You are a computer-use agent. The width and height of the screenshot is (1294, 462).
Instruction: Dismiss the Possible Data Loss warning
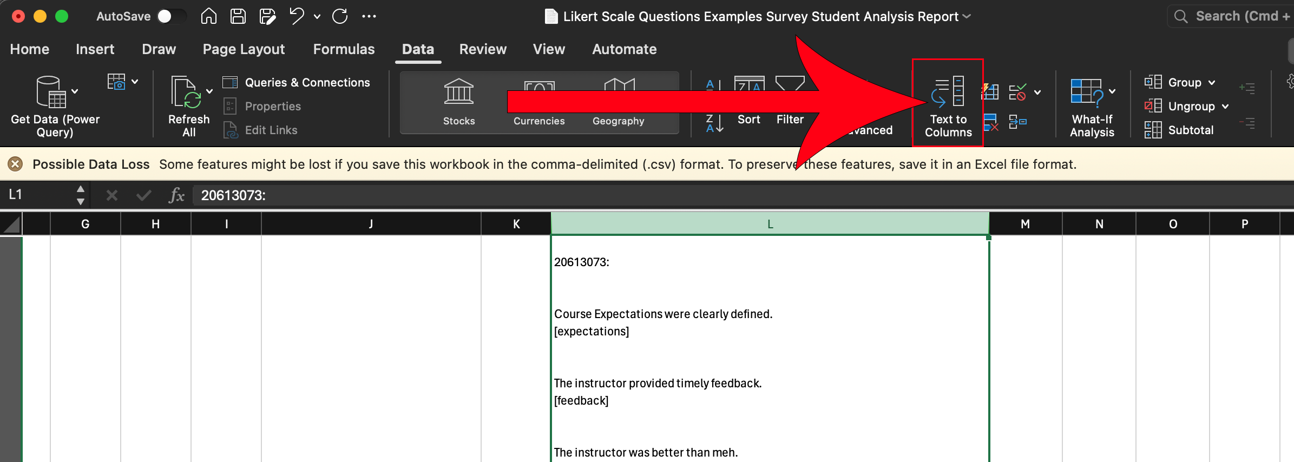15,164
